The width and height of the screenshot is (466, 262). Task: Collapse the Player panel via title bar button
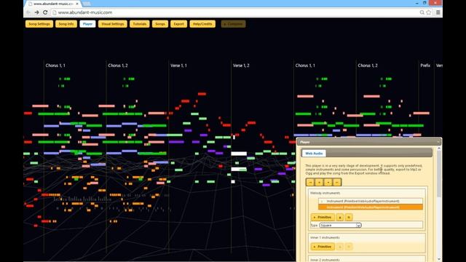click(x=438, y=142)
